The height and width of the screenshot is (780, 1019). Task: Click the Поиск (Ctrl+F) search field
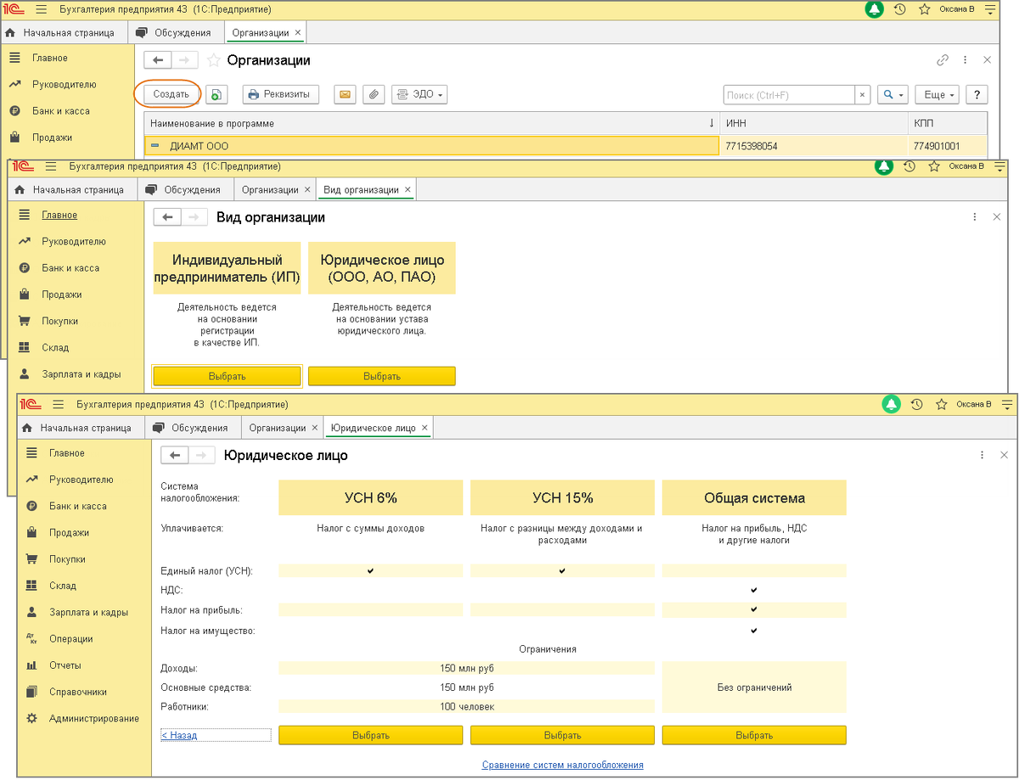tap(789, 94)
